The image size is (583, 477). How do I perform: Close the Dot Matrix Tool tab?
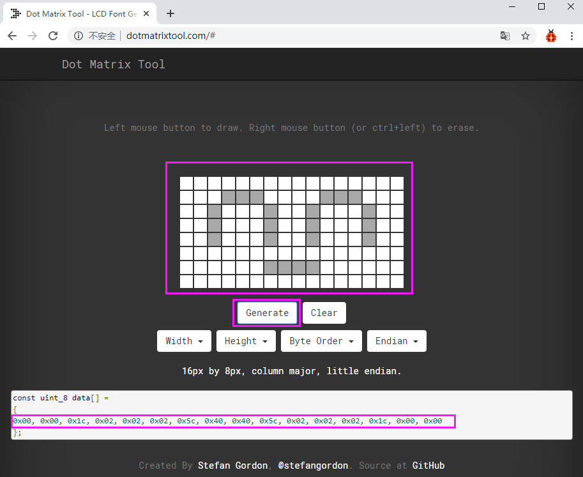146,14
